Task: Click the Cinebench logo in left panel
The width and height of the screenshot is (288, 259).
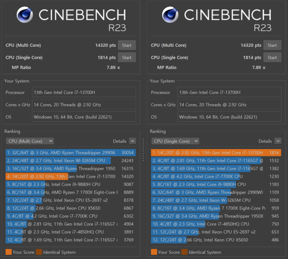Action: point(24,15)
